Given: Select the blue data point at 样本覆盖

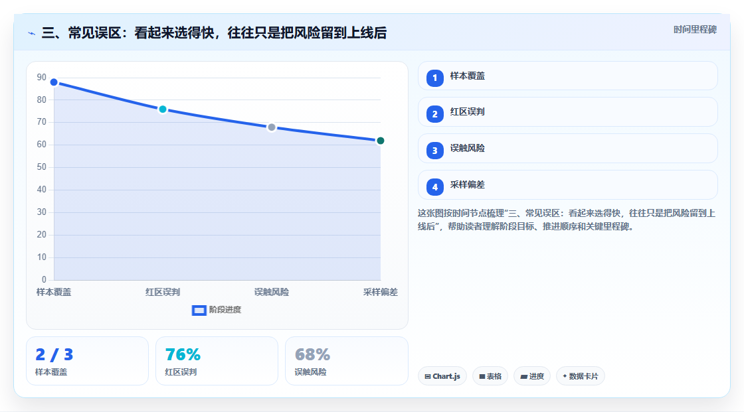Looking at the screenshot, I should click(54, 82).
